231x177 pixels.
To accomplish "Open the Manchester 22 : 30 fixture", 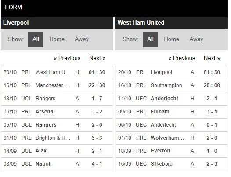I will pyautogui.click(x=57, y=85).
